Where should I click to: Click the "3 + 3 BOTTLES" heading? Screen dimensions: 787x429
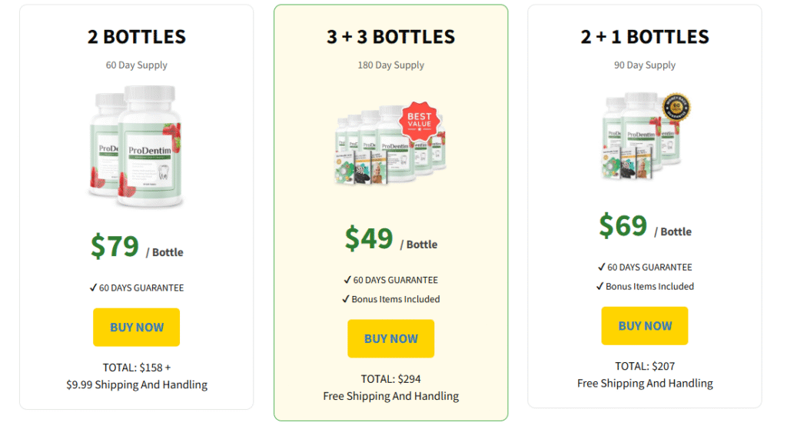tap(390, 36)
